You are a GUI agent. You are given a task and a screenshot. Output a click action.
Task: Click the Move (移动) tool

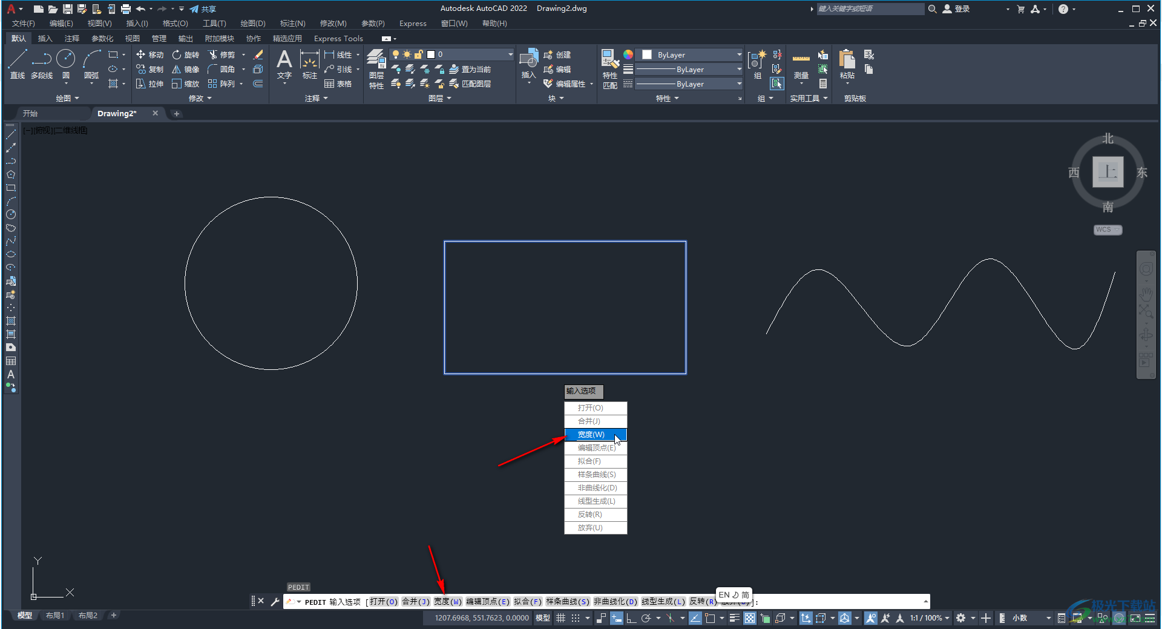click(x=150, y=54)
